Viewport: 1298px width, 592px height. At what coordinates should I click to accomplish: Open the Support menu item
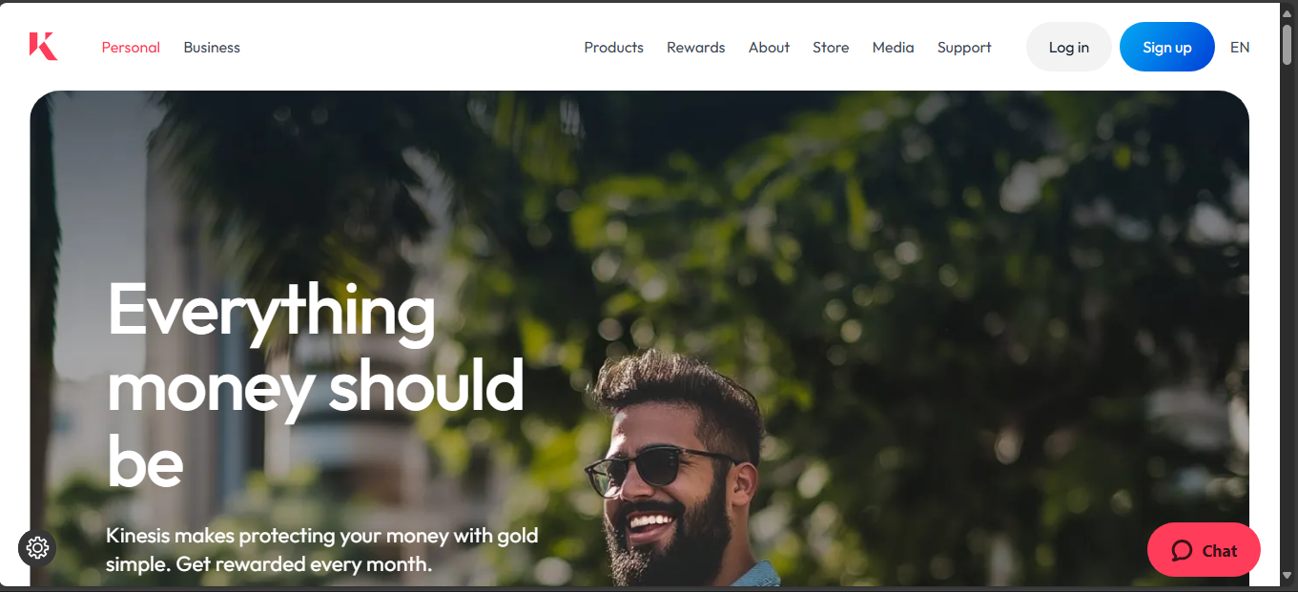coord(964,48)
